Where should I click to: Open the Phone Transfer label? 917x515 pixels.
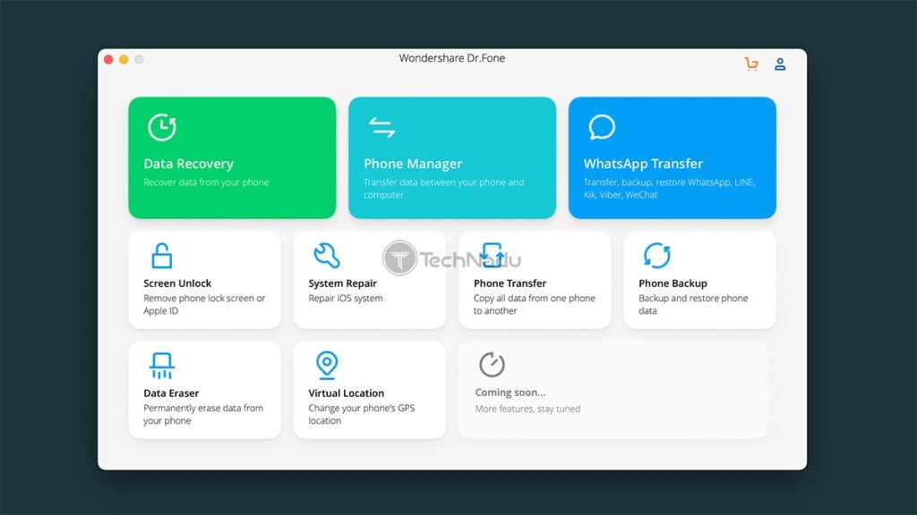point(510,283)
